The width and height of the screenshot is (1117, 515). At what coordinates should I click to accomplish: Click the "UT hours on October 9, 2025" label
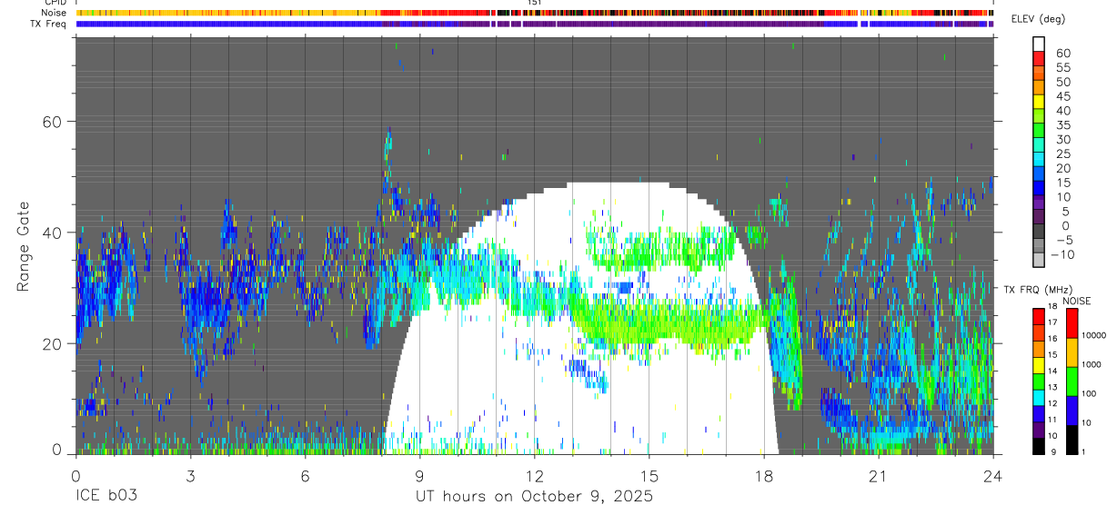534,497
